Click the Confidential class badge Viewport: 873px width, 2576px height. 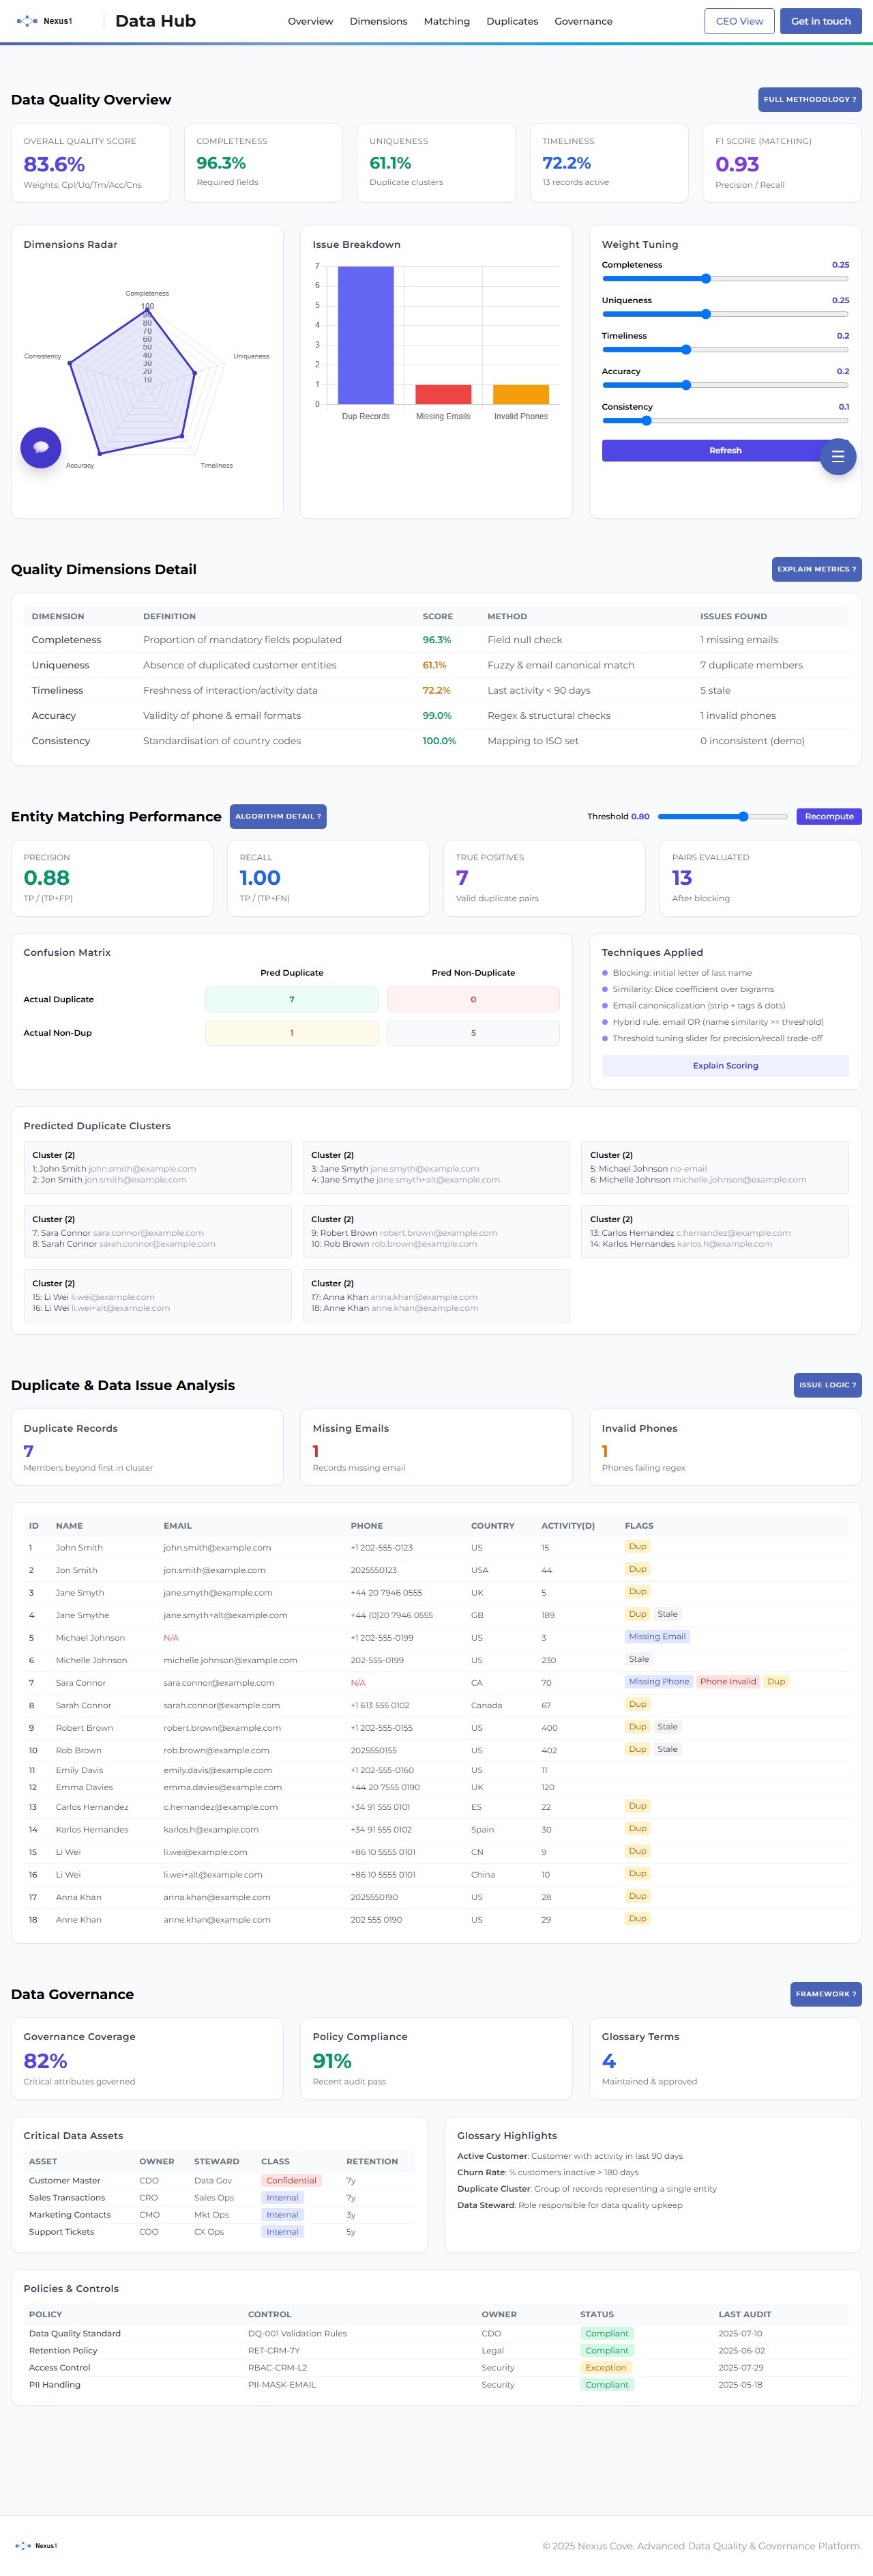291,2180
